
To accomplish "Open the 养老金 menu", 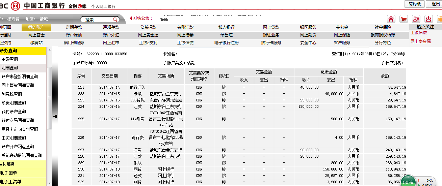I will click(x=342, y=27).
